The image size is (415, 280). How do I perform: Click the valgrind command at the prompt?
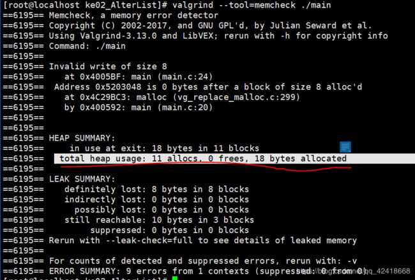click(252, 4)
